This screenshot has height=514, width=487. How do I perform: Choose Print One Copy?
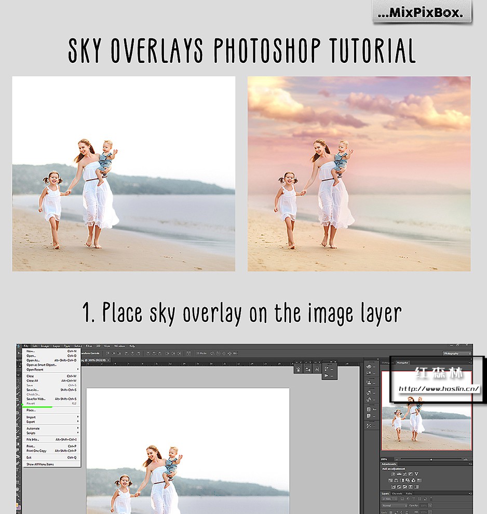coord(51,451)
